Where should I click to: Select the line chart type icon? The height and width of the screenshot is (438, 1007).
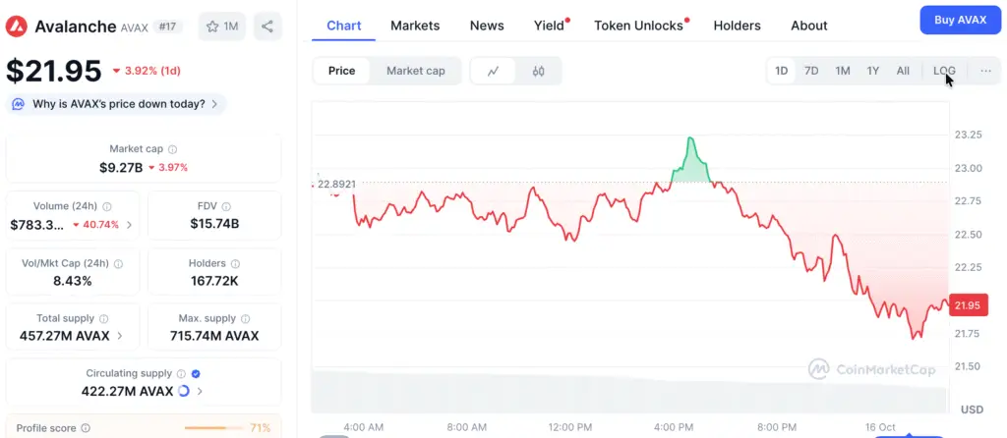494,71
